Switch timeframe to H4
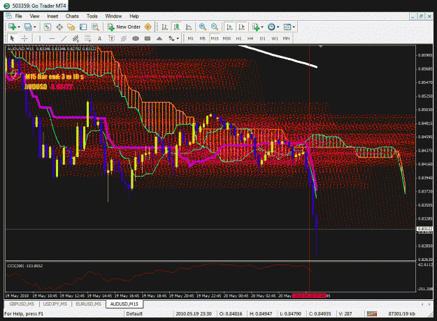 point(250,38)
